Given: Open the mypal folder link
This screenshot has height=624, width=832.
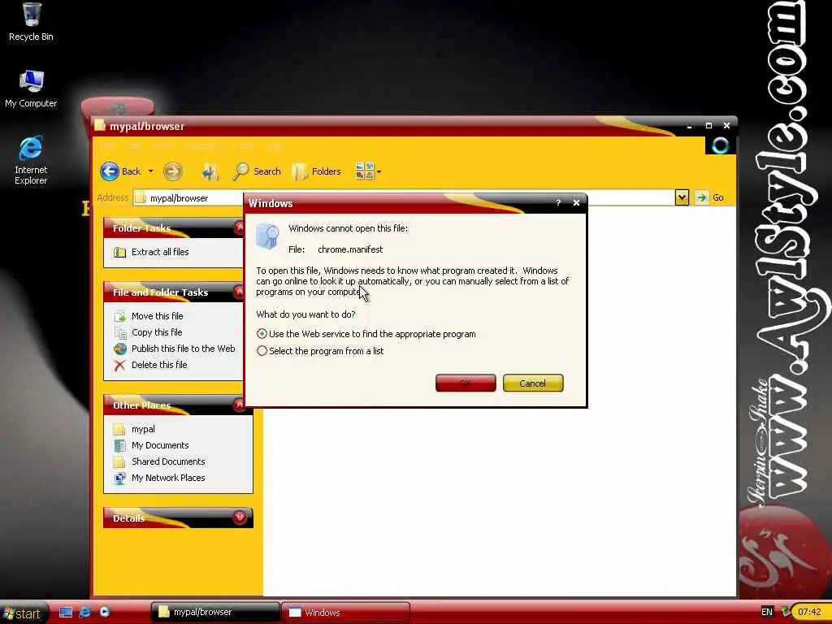Looking at the screenshot, I should pos(143,429).
